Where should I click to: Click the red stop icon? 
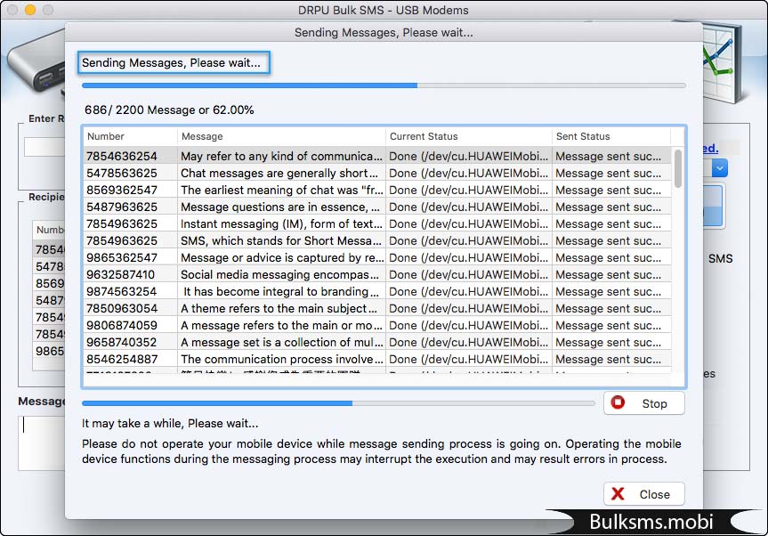pos(618,402)
